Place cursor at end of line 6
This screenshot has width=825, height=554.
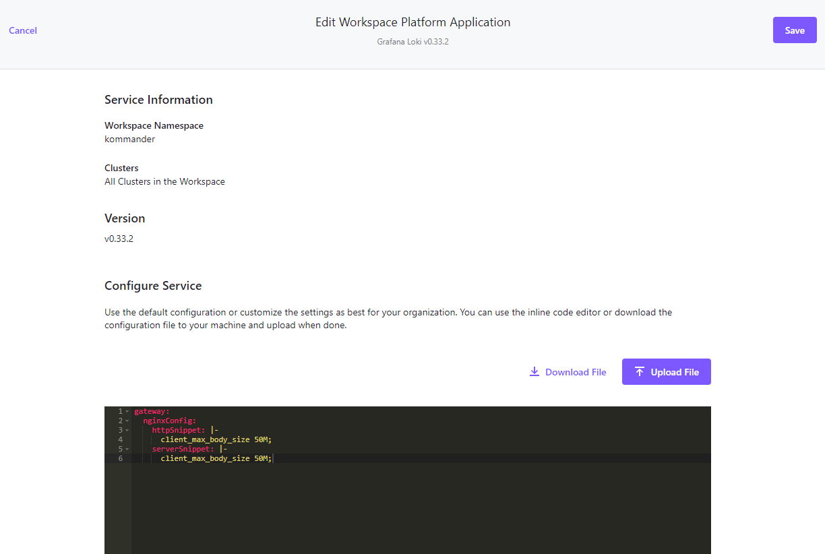pyautogui.click(x=272, y=458)
